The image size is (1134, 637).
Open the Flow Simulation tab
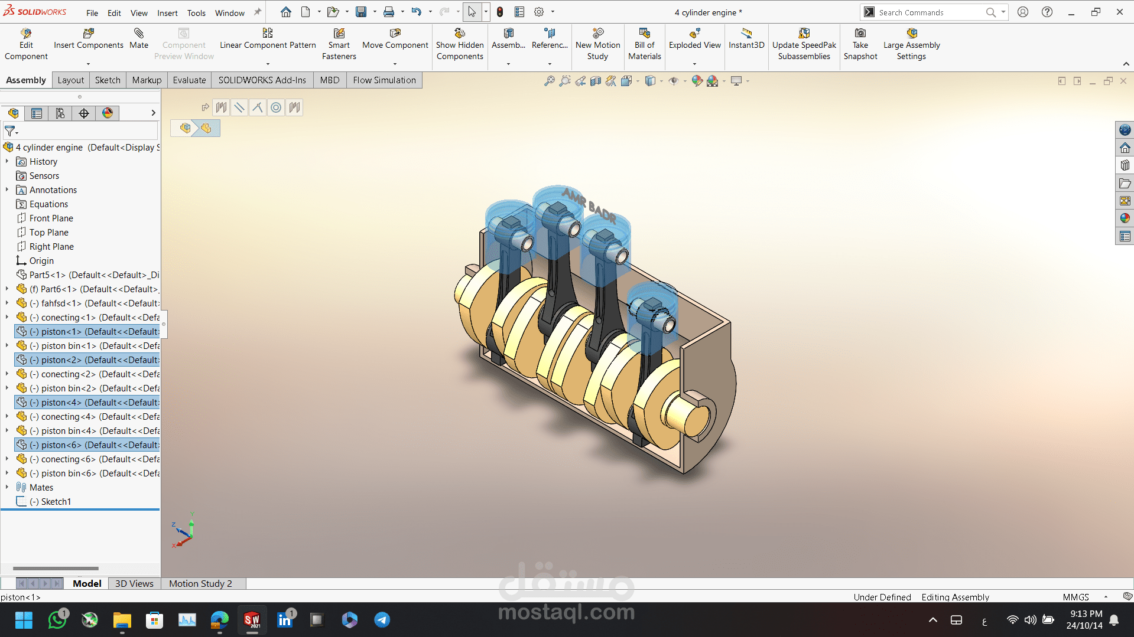point(384,80)
